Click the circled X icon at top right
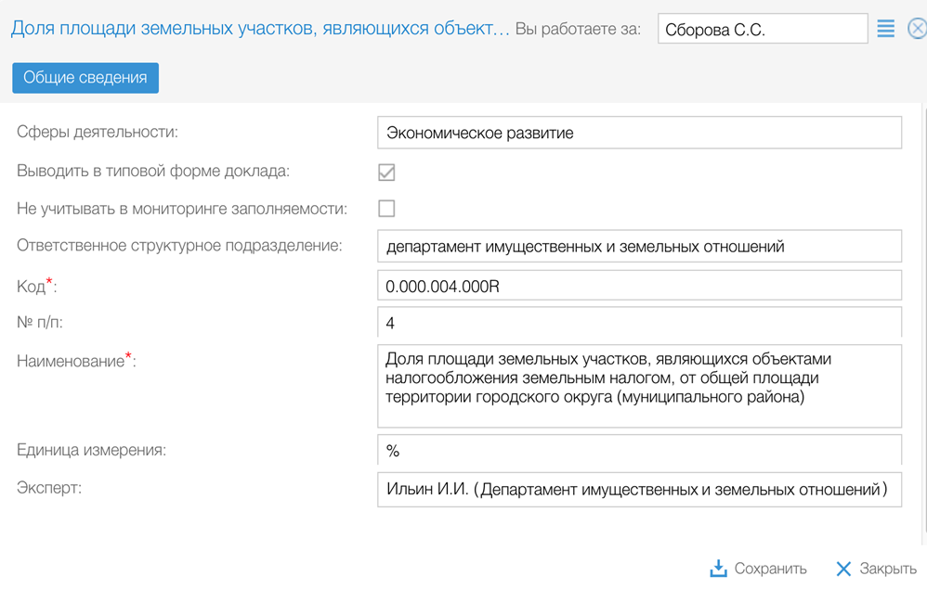This screenshot has width=927, height=589. 917,30
